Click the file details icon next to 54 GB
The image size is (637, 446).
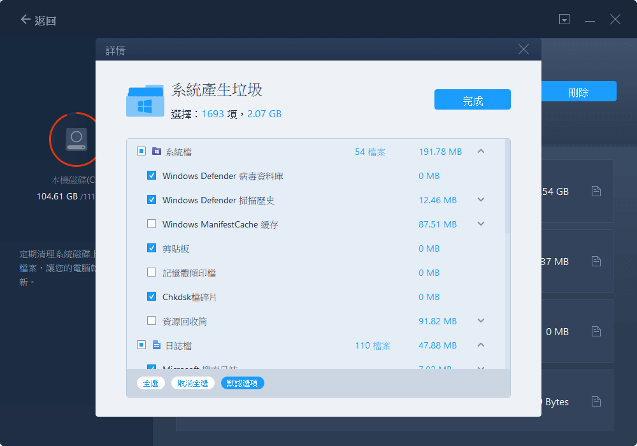(596, 191)
